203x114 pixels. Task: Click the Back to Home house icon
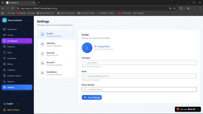(x=5, y=110)
